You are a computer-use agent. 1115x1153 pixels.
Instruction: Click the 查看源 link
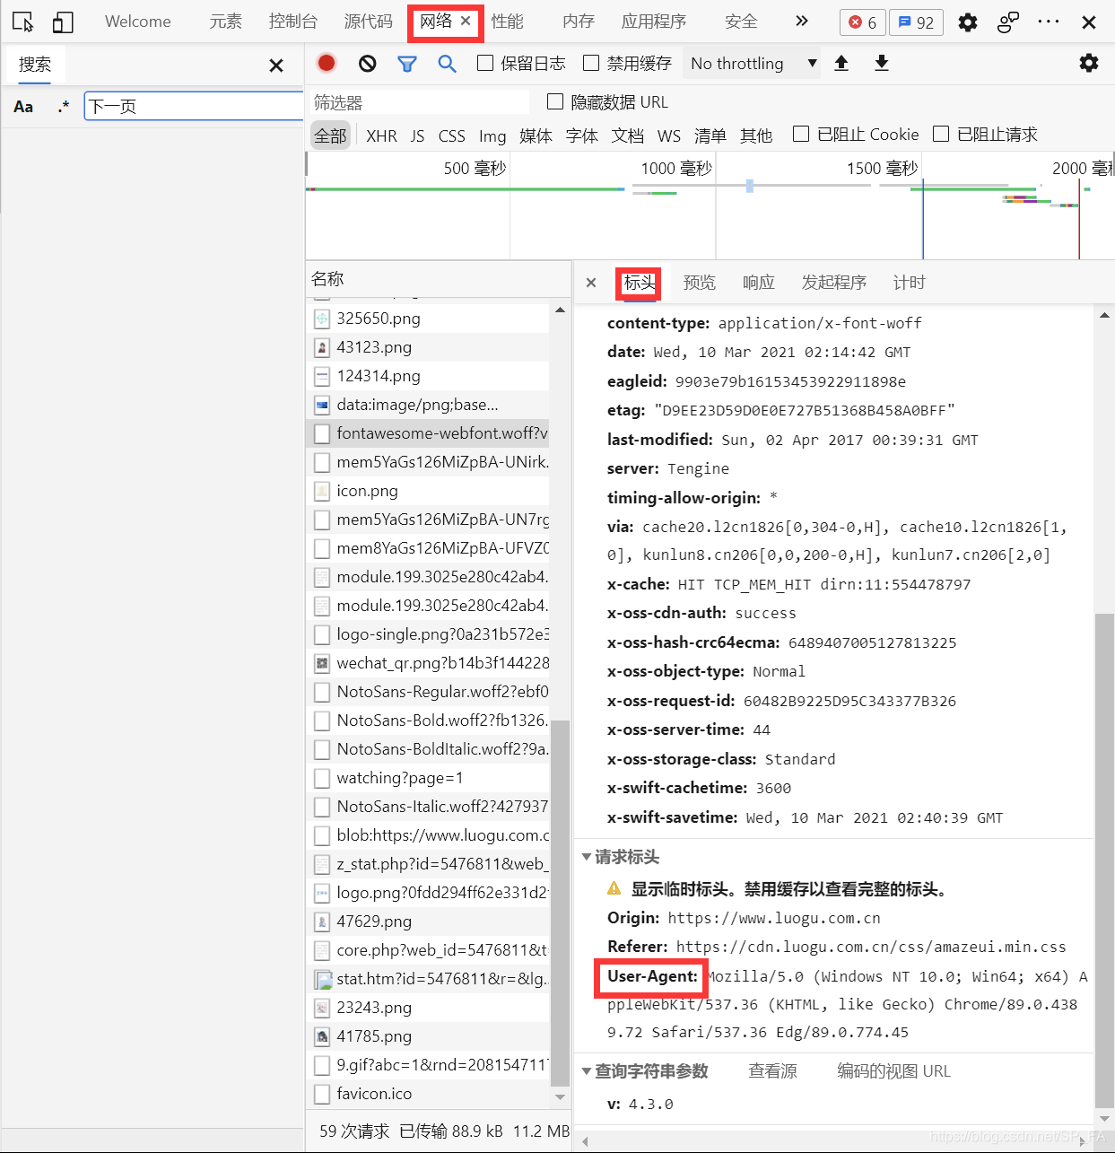[x=773, y=1070]
